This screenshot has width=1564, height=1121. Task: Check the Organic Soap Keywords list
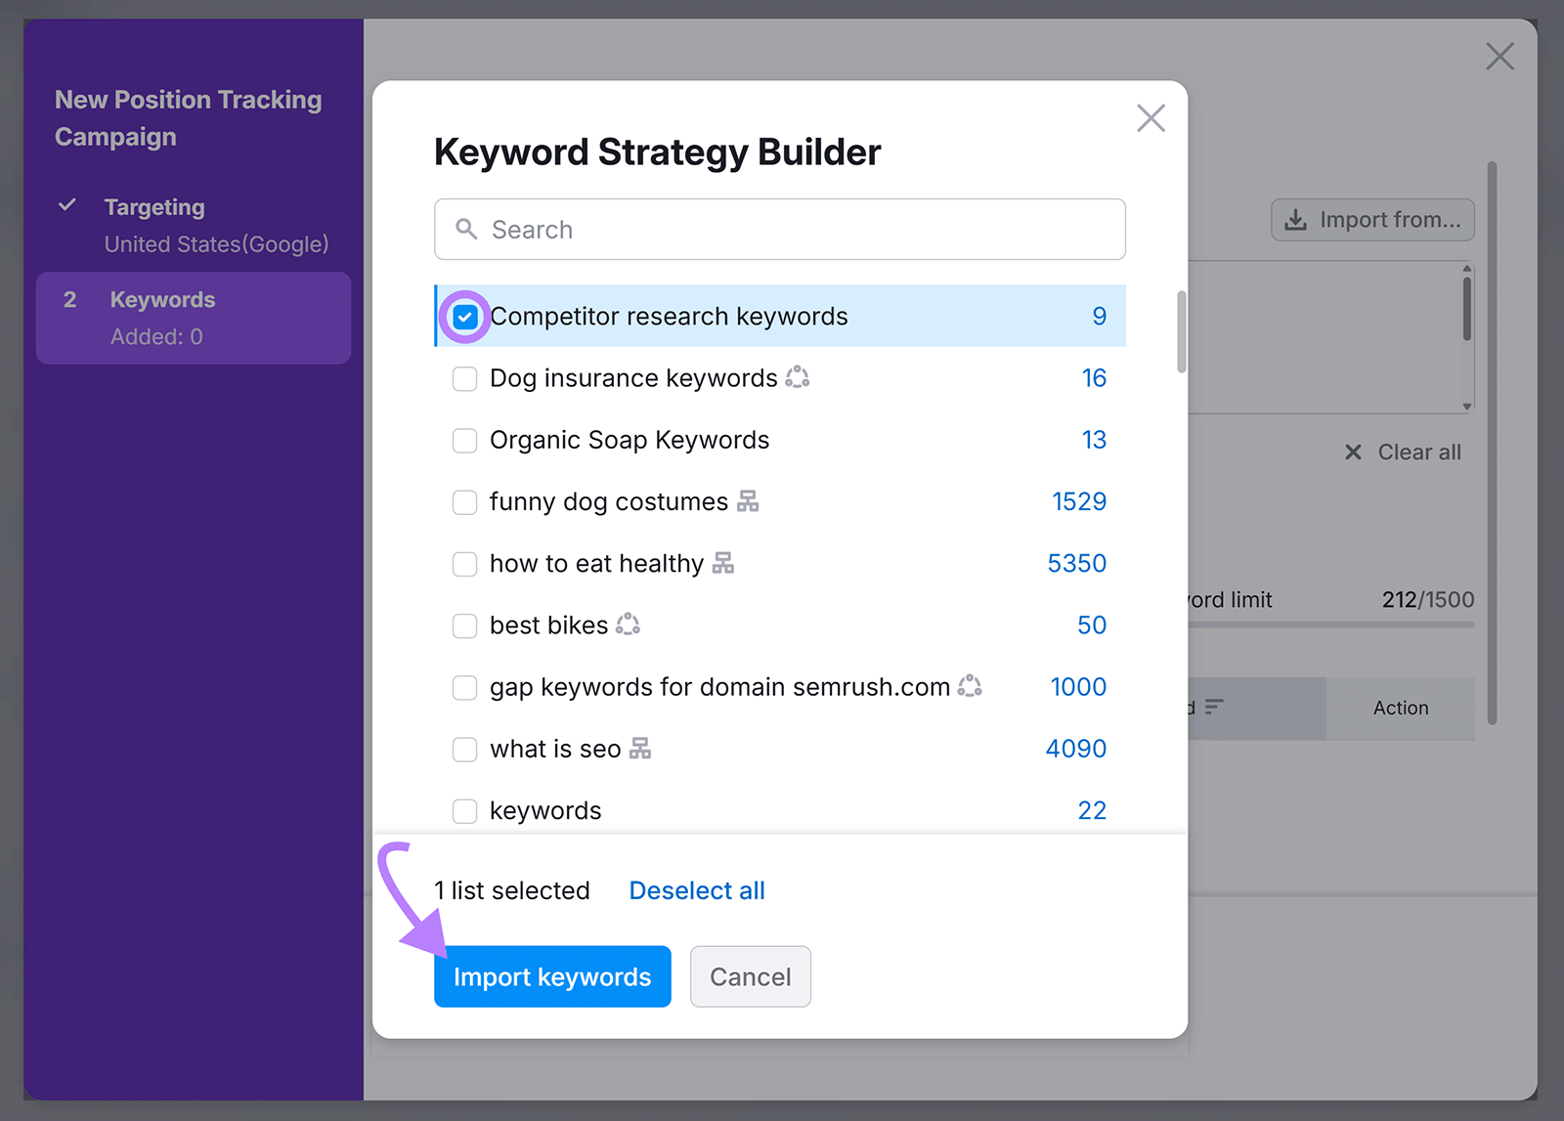click(464, 441)
